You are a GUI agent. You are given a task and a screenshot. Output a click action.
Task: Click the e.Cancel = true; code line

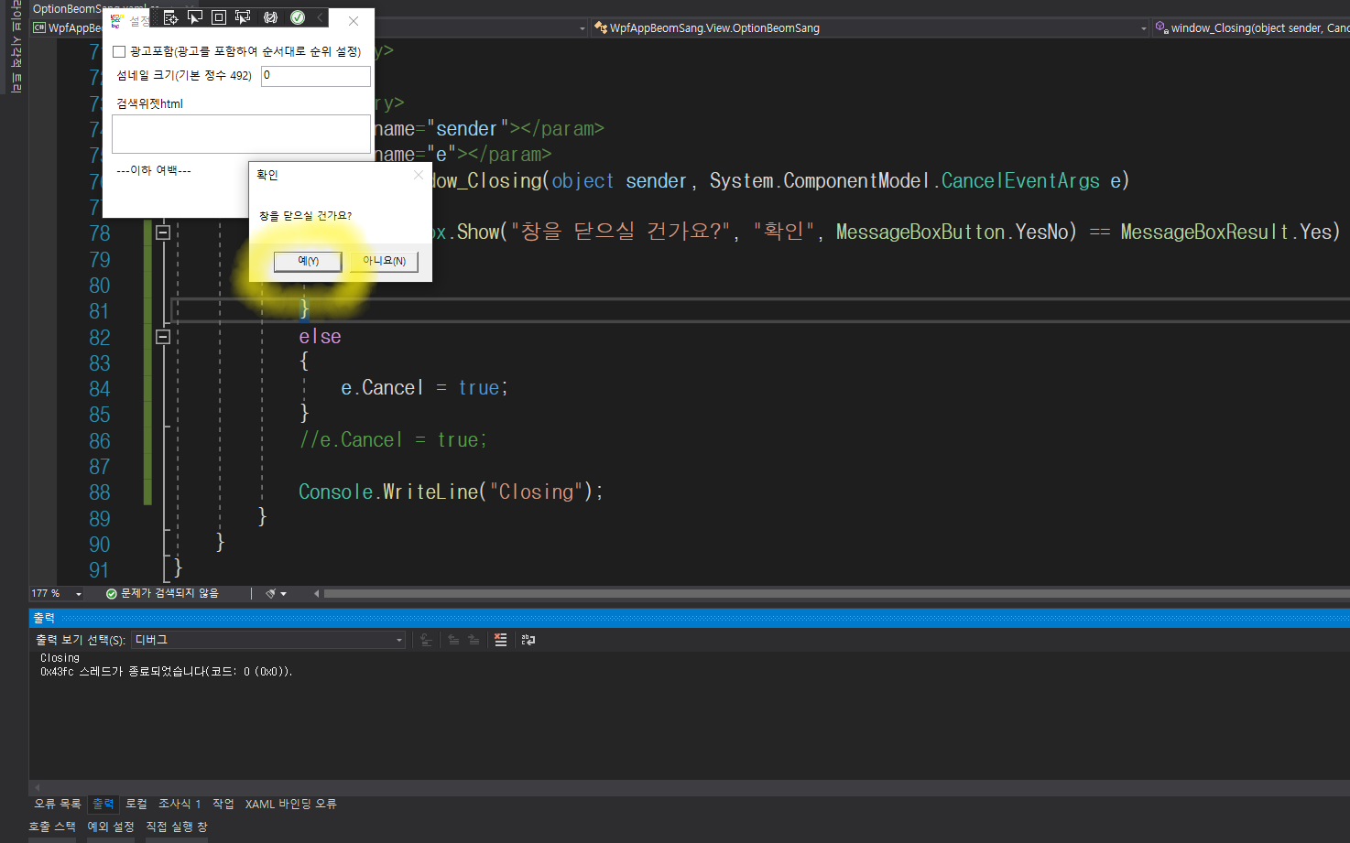pos(424,388)
